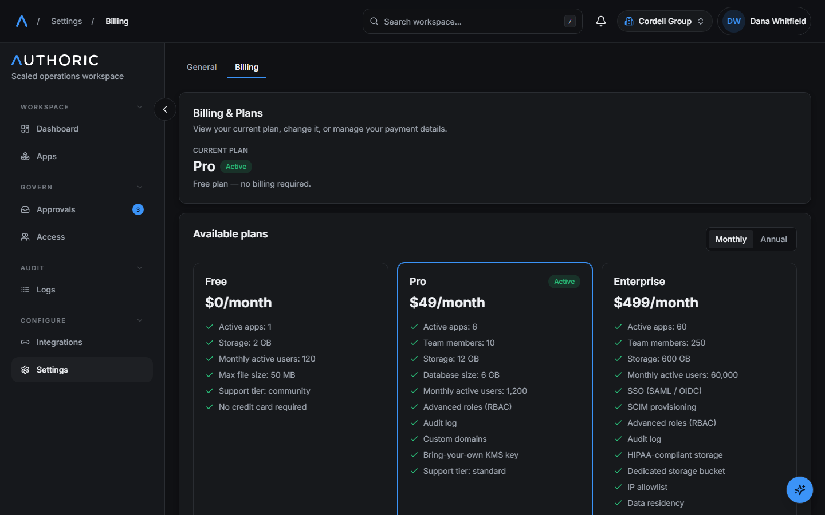
Task: Go to Logs page
Action: 82,290
